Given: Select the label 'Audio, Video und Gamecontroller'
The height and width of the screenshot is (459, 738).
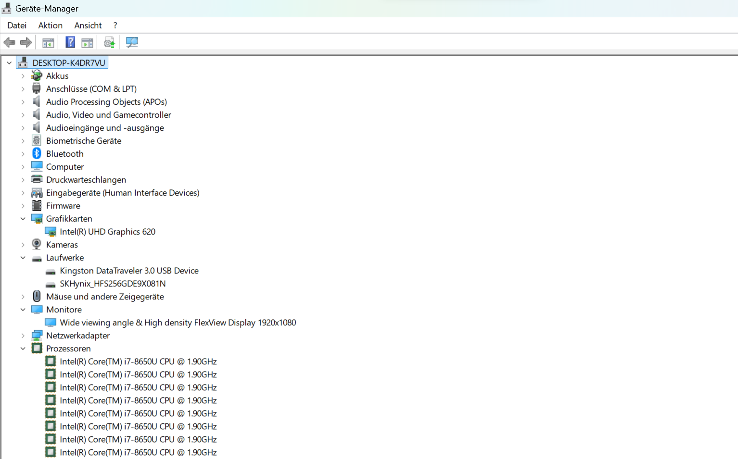Looking at the screenshot, I should pos(109,115).
